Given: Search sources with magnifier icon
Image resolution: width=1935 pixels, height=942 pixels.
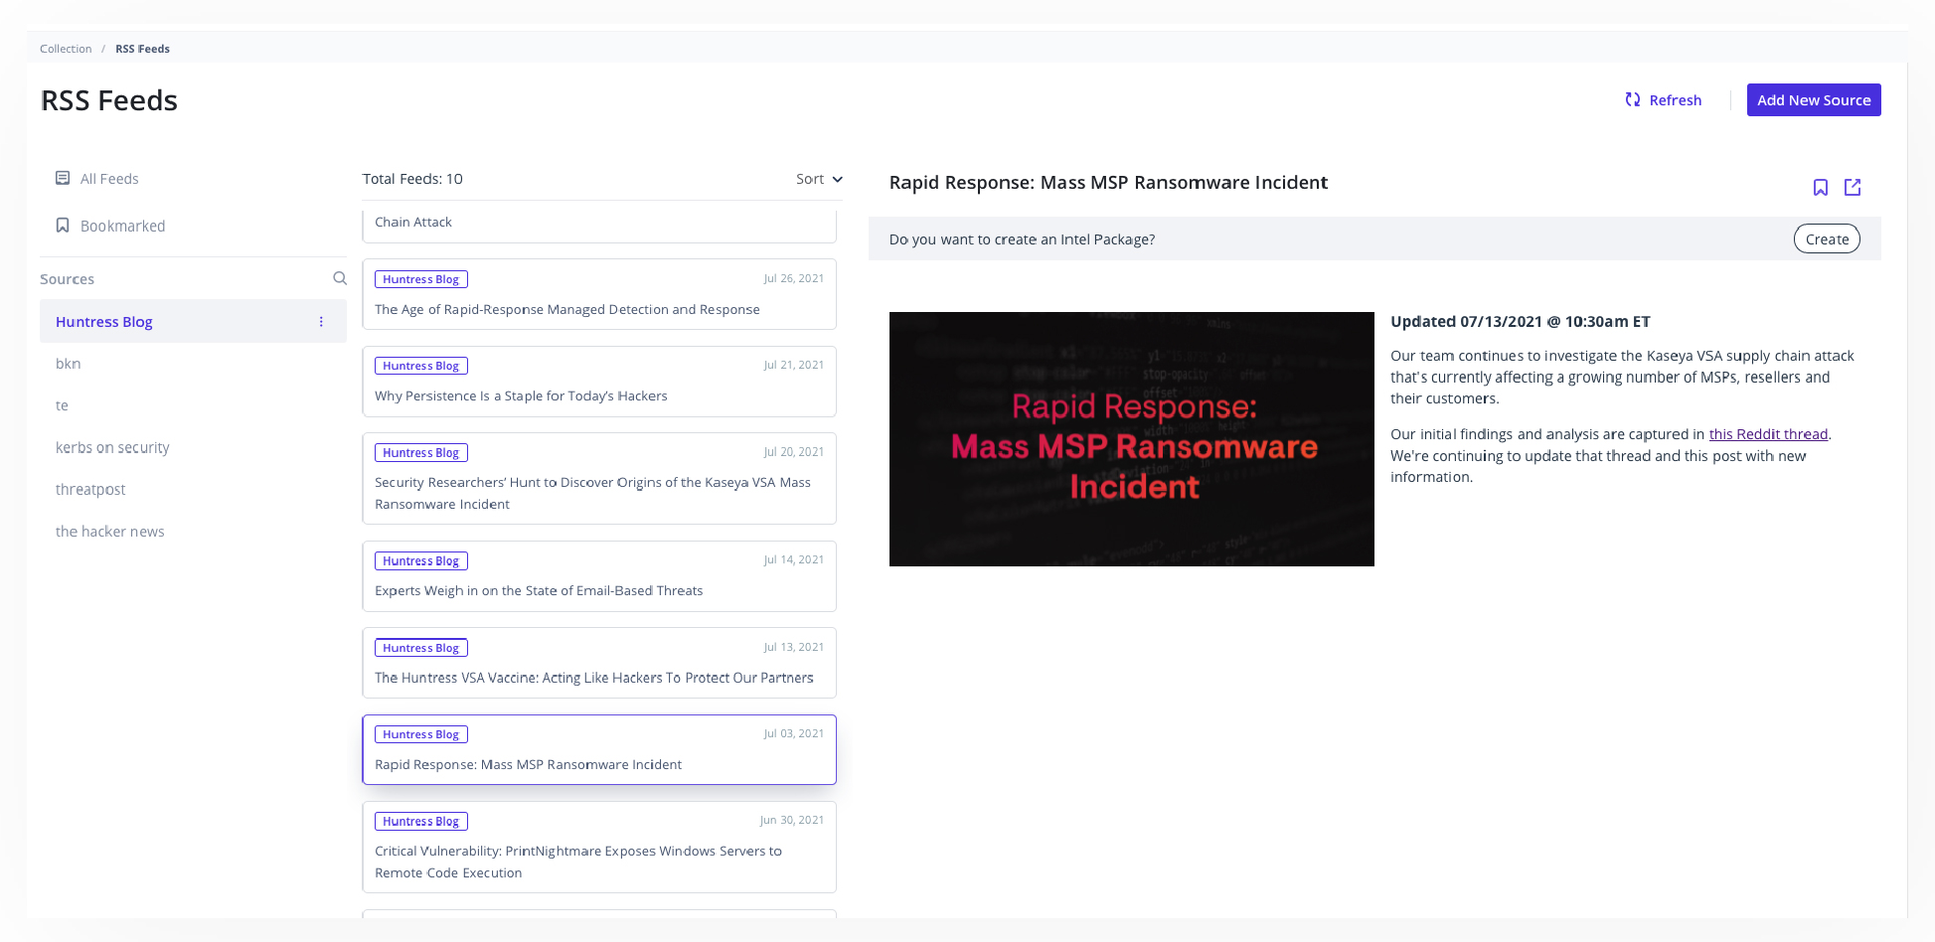Looking at the screenshot, I should point(340,278).
